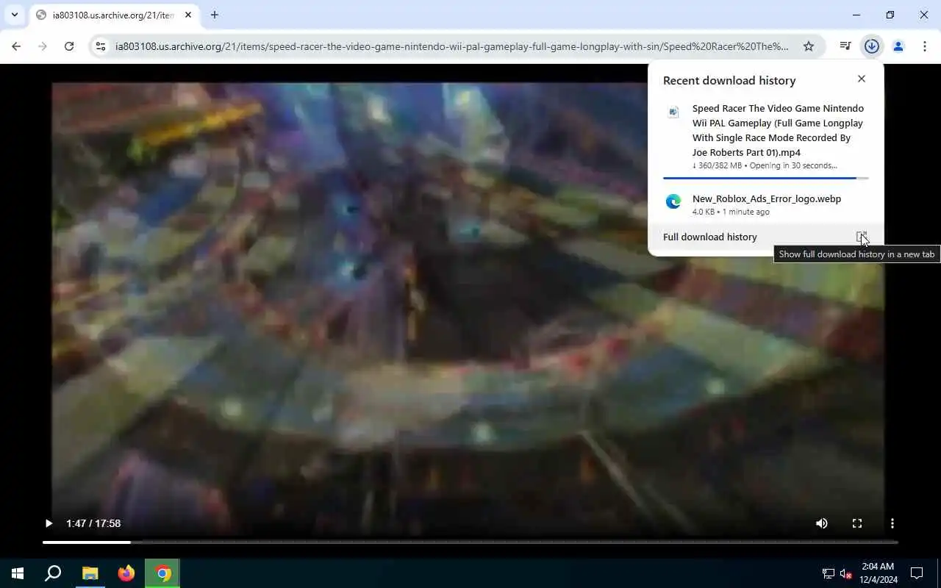Screen dimensions: 941x588
Task: Show full download history in new tab icon
Action: pyautogui.click(x=862, y=237)
